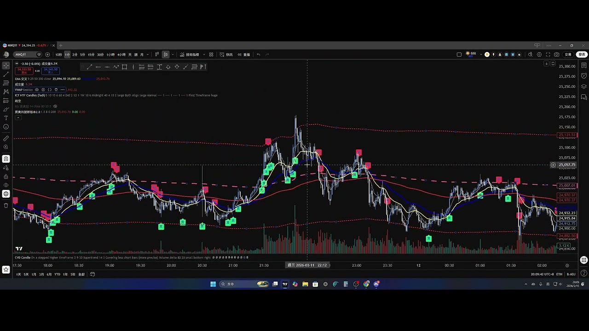Switch to 10秒 timeframe
This screenshot has width=589, height=331.
(x=58, y=55)
